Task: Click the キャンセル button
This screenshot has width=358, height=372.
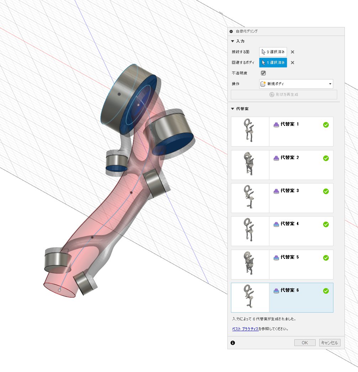Action: (330, 342)
